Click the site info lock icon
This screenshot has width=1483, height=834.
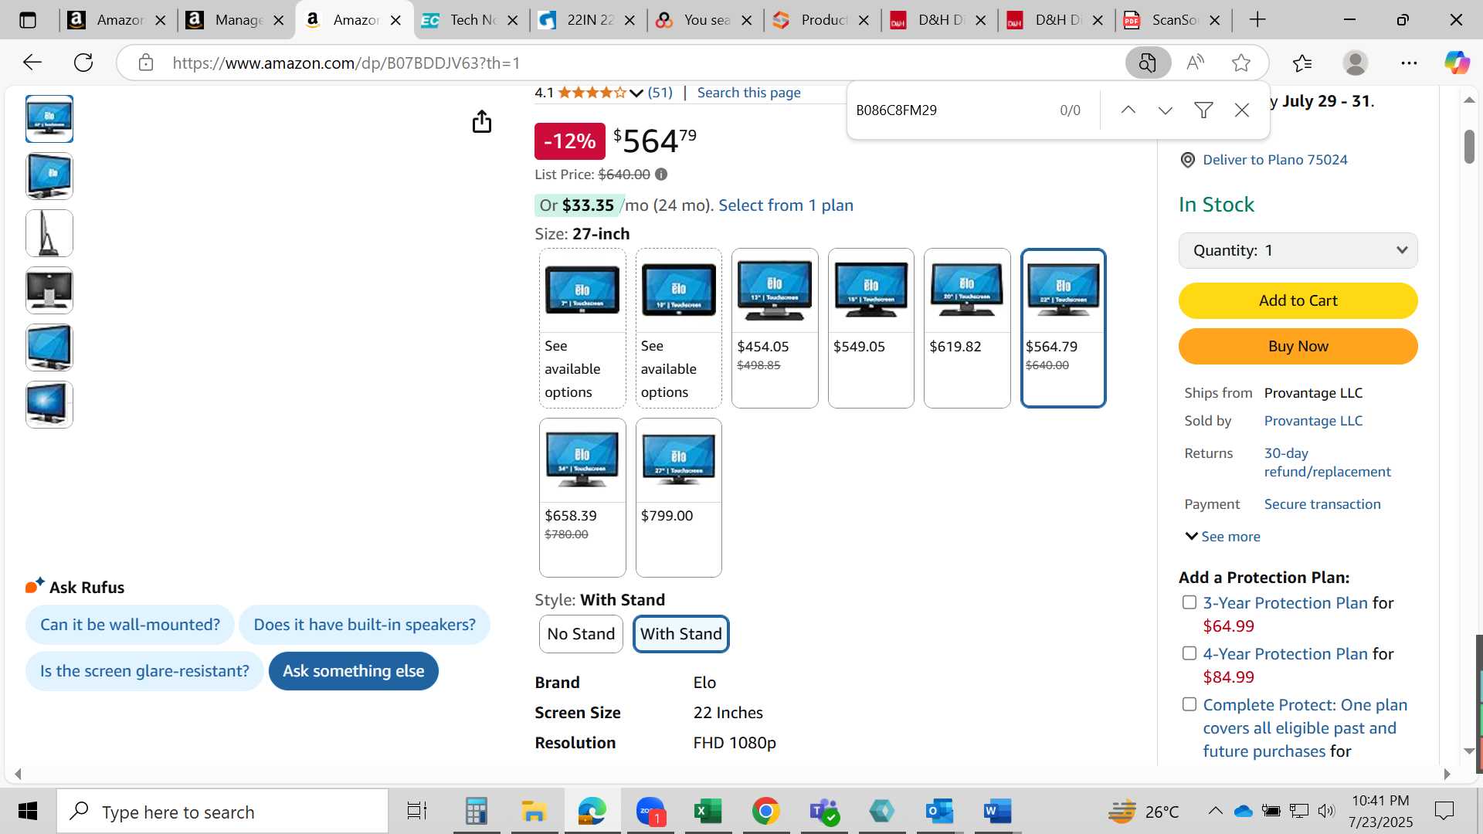[146, 63]
